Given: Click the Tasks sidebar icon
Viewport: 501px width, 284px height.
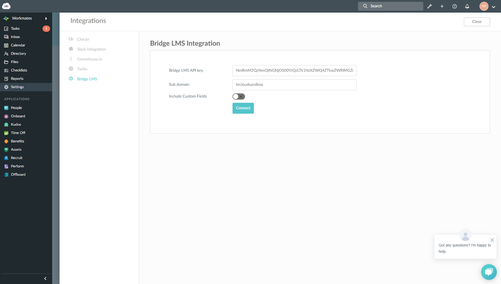Looking at the screenshot, I should 6,28.
